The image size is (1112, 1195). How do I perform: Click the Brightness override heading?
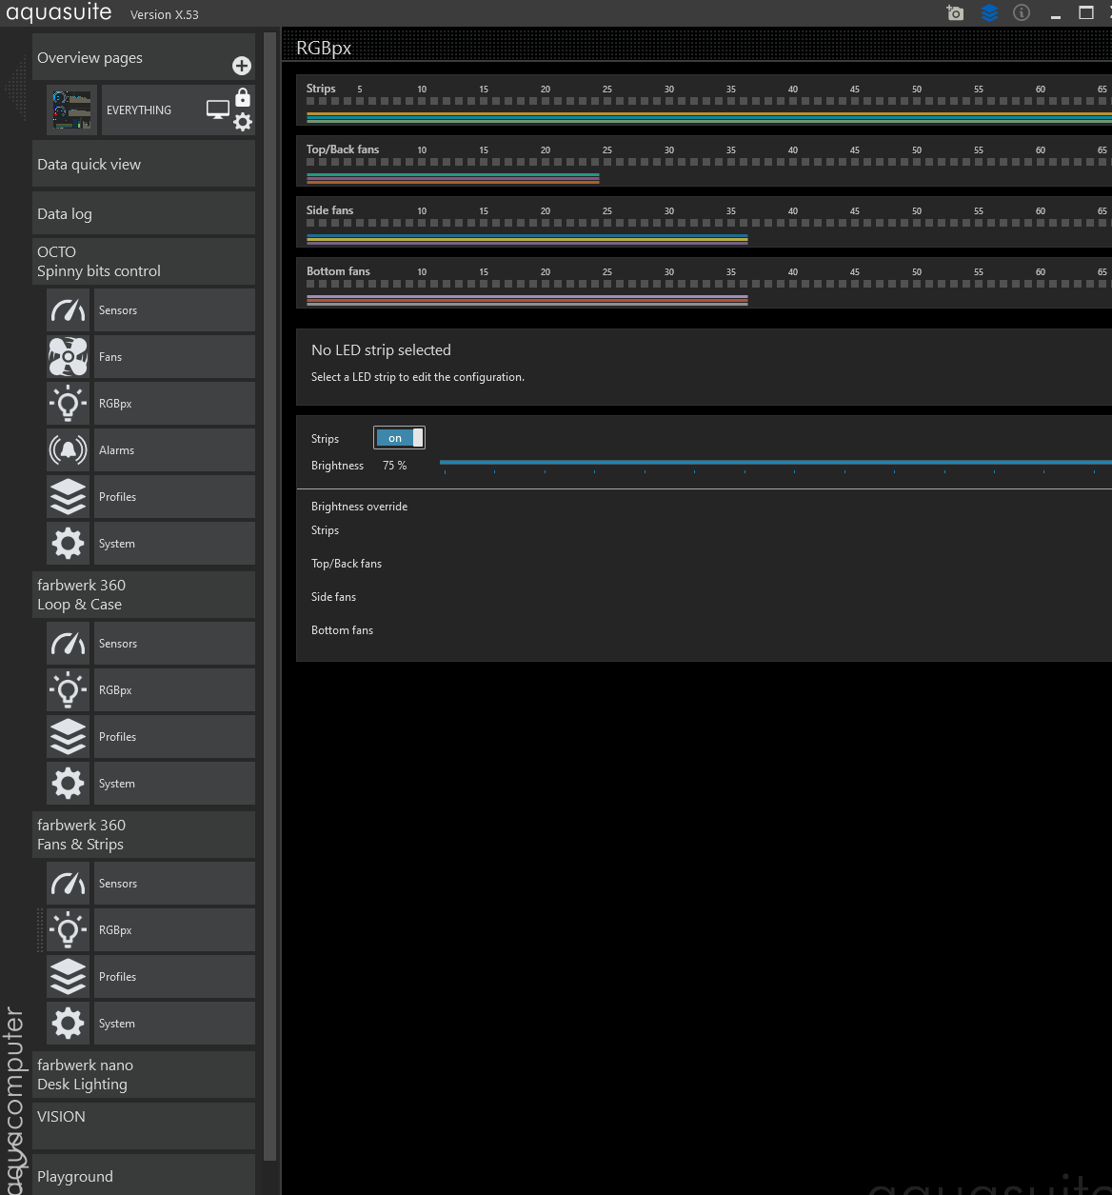pyautogui.click(x=359, y=507)
